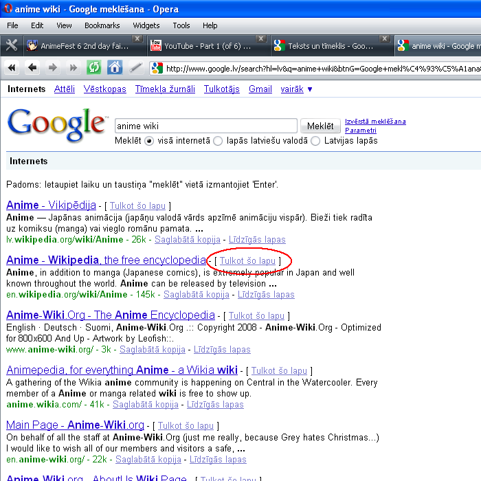Open the Edit menu
The image size is (481, 481).
[37, 25]
